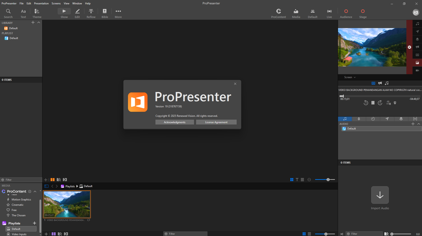Open the Window menu
The image size is (422, 236).
coord(77,3)
